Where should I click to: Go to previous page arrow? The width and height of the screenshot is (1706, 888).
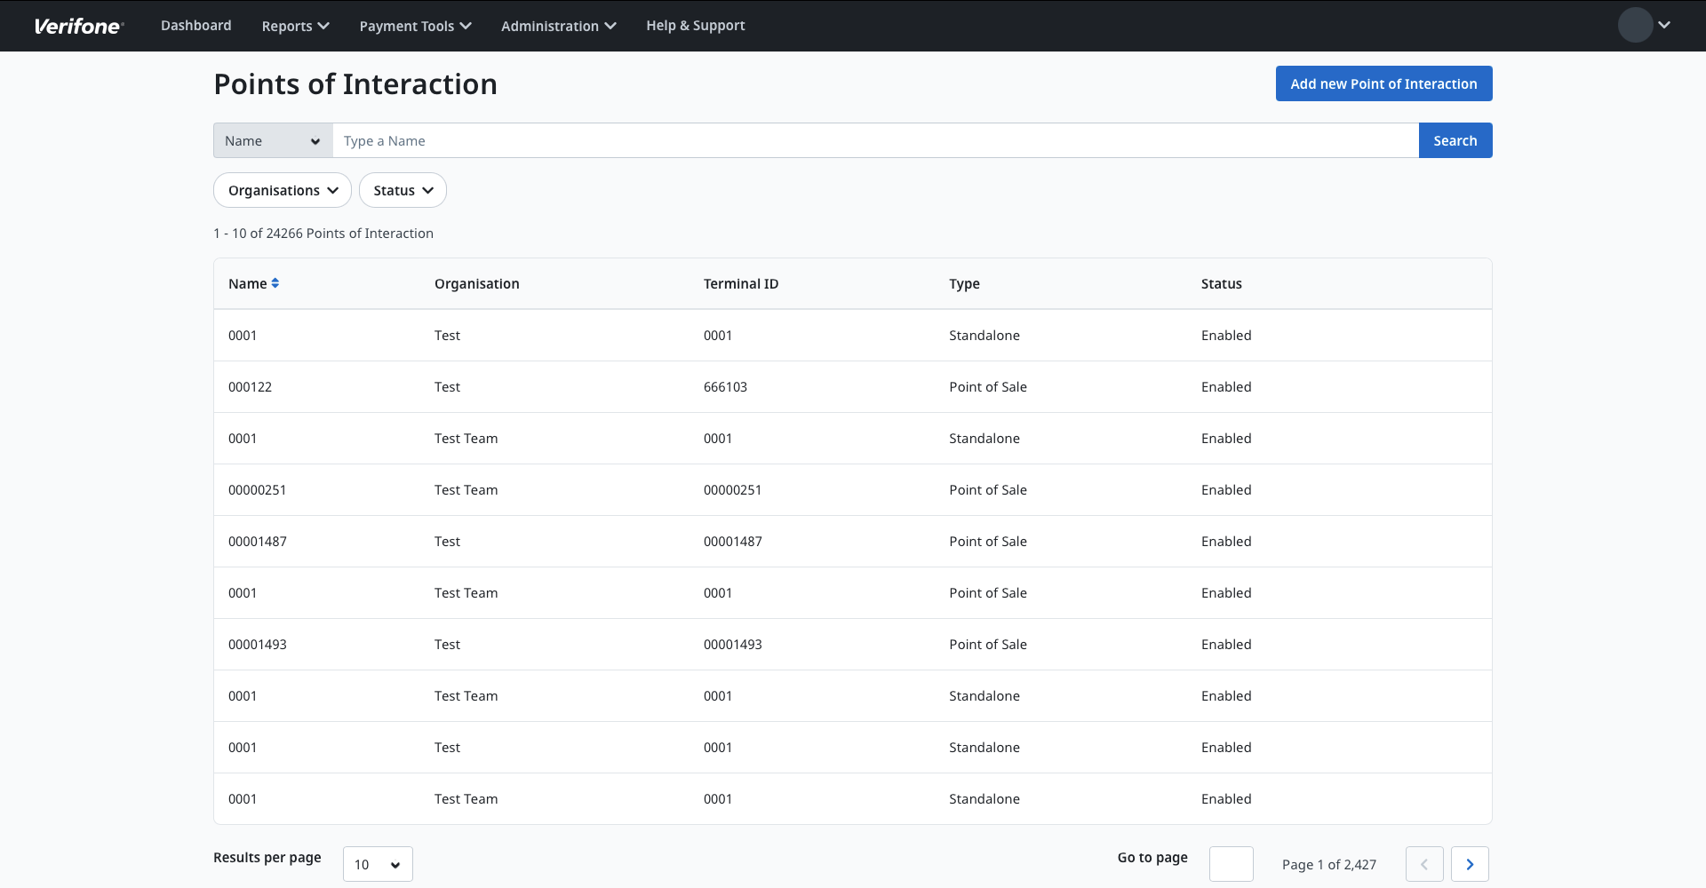click(x=1424, y=864)
